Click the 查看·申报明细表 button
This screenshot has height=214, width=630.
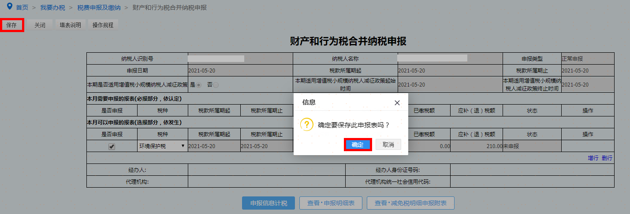[x=331, y=203]
